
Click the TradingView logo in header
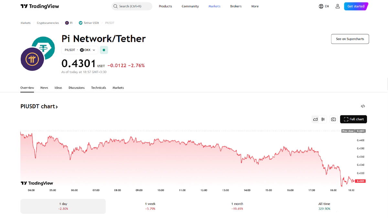tap(39, 6)
